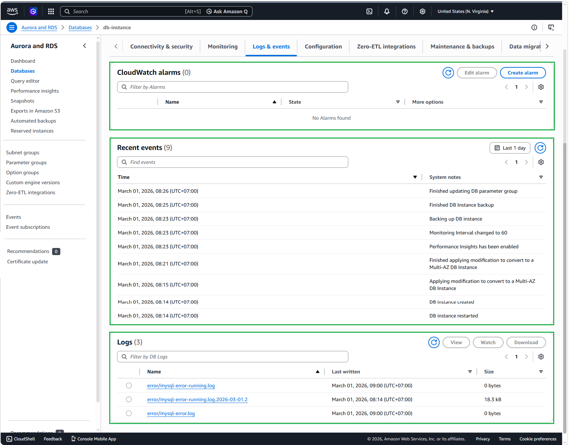Open the top bar settings gear
Image resolution: width=571 pixels, height=445 pixels.
pos(423,11)
